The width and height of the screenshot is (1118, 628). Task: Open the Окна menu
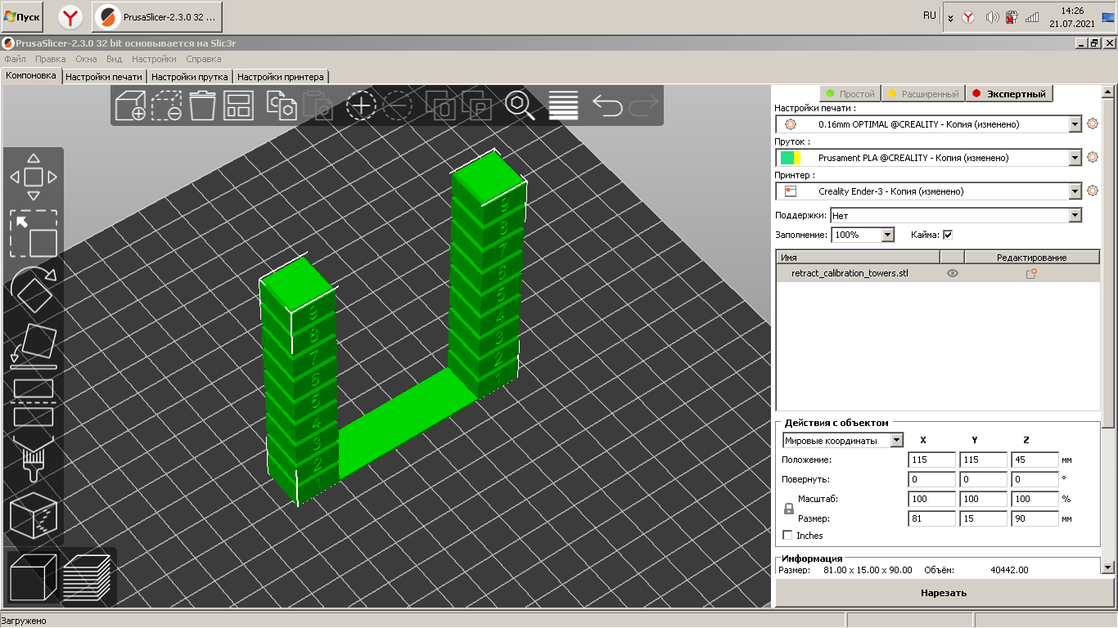point(86,59)
